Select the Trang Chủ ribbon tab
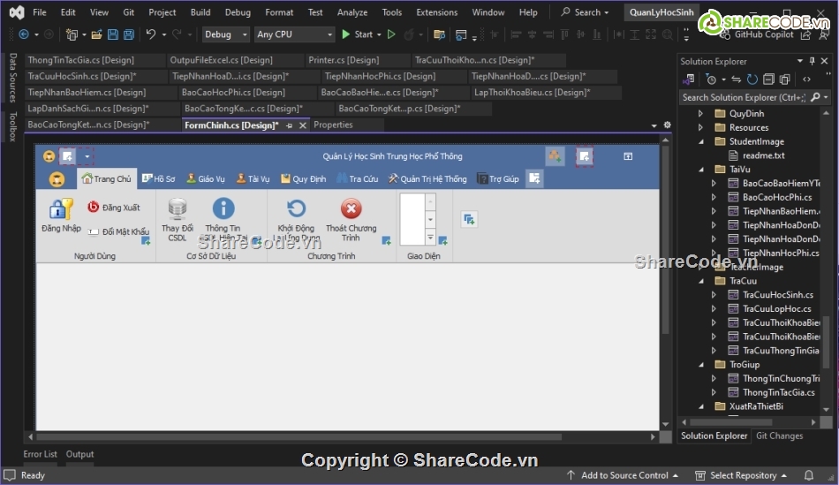Viewport: 839px width, 485px height. (x=107, y=178)
